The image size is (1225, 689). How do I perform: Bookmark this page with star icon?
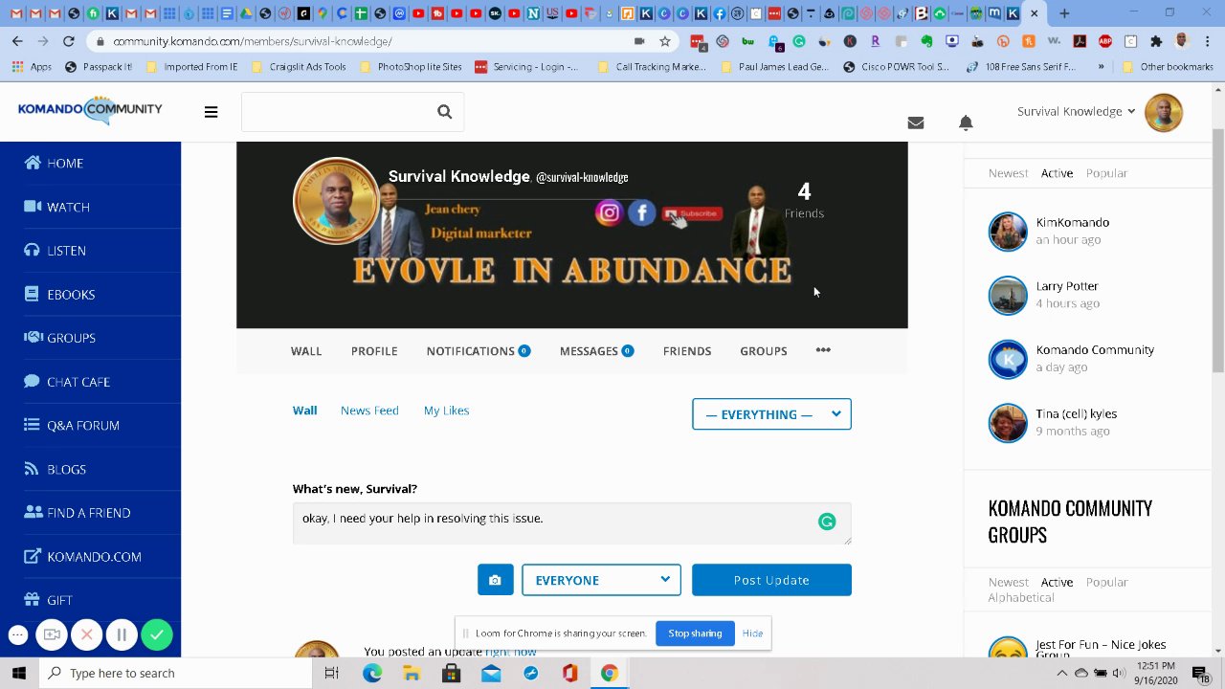[665, 41]
